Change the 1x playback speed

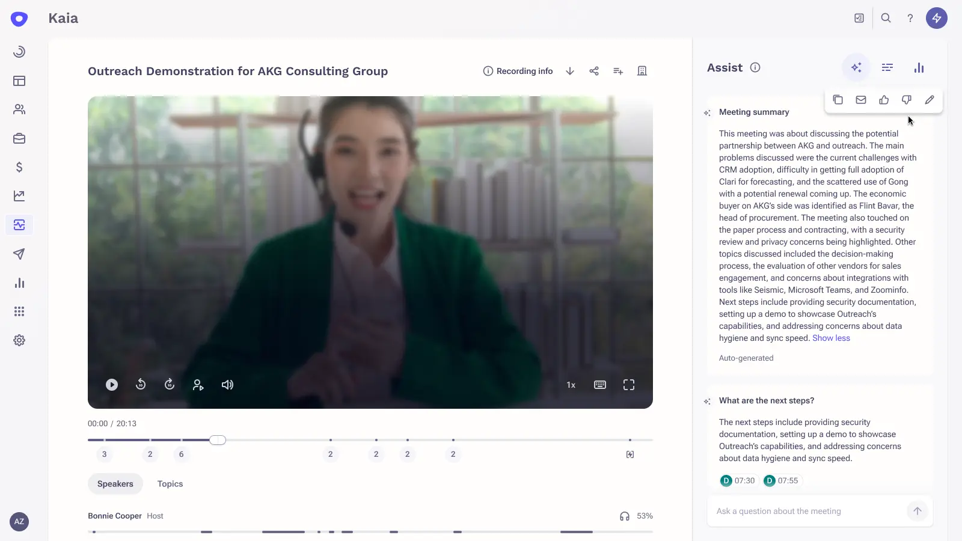[x=571, y=385]
